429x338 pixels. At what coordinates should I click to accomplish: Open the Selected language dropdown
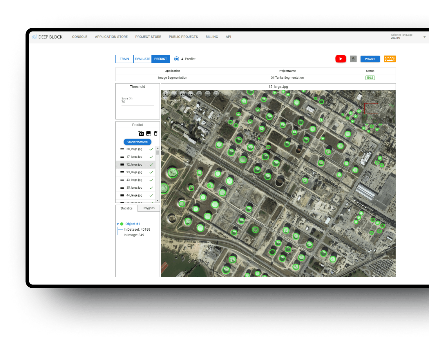pyautogui.click(x=424, y=37)
